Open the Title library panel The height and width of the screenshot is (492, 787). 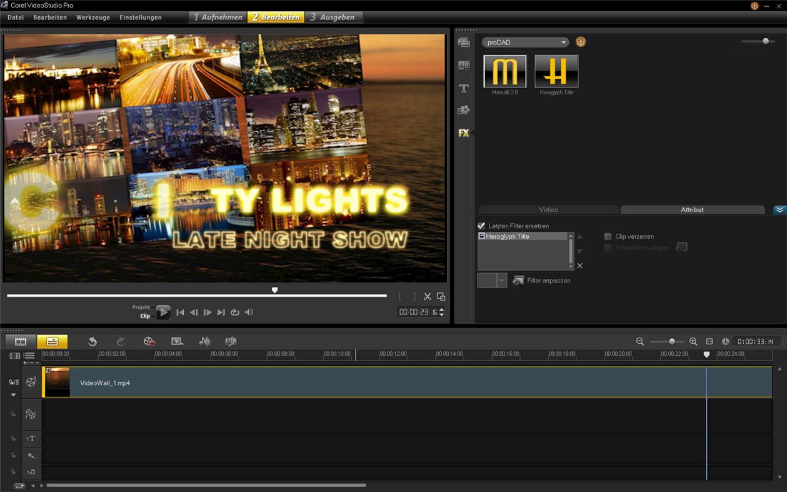pos(464,88)
